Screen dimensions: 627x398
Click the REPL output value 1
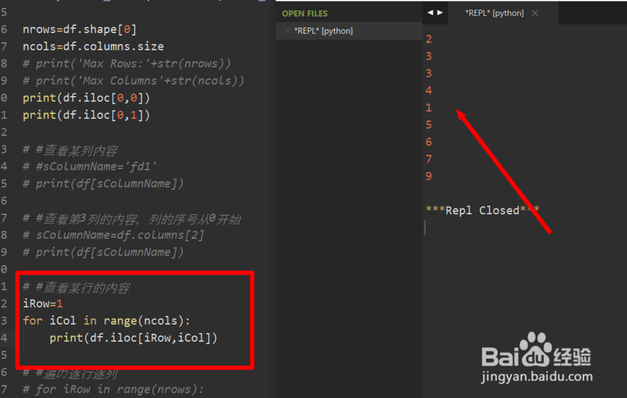(x=429, y=108)
